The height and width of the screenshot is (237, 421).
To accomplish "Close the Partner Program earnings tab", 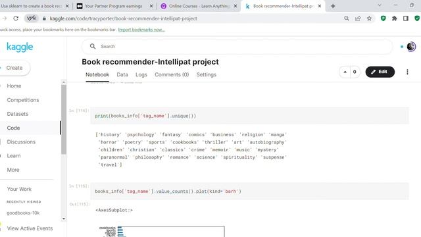I will tap(151, 6).
